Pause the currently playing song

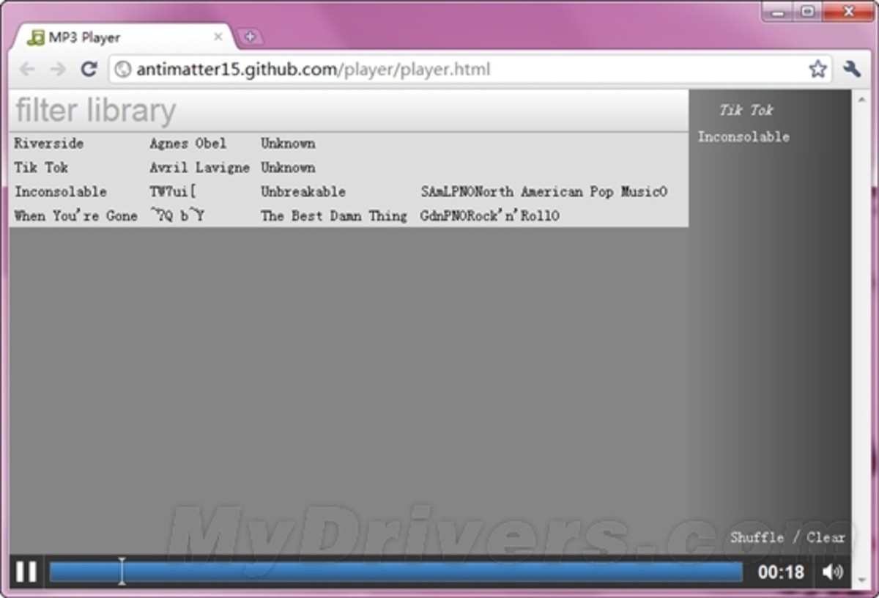point(26,572)
